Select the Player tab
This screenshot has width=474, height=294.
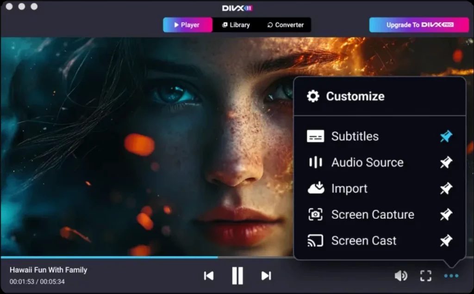pos(187,25)
